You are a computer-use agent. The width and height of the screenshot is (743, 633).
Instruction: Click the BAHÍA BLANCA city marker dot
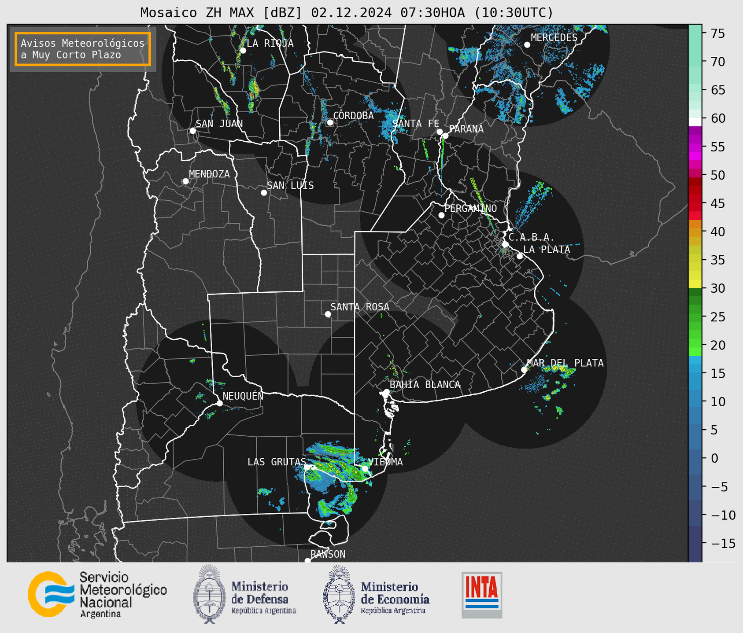click(386, 392)
